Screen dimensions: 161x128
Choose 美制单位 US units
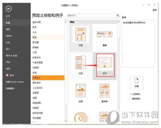(x=135, y=99)
